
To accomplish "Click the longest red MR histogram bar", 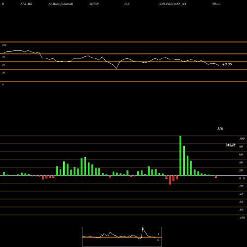I will [x=170, y=180].
